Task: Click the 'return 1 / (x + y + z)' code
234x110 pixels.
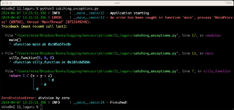Action: pyautogui.click(x=31, y=76)
